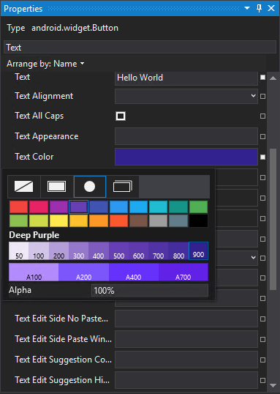Pick the Green palette swatch
Viewport: 280px width, 394px height.
[198, 207]
